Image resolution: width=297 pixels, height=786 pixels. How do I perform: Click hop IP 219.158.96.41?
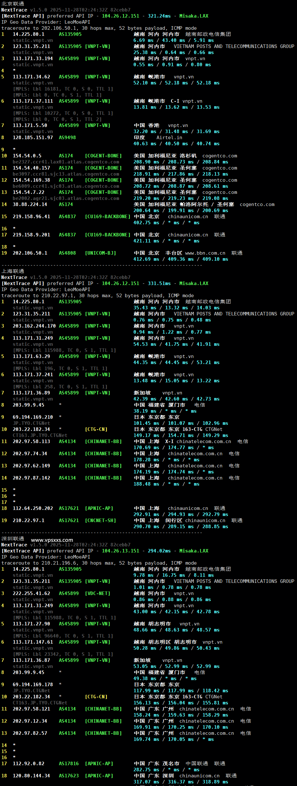[x=31, y=217]
